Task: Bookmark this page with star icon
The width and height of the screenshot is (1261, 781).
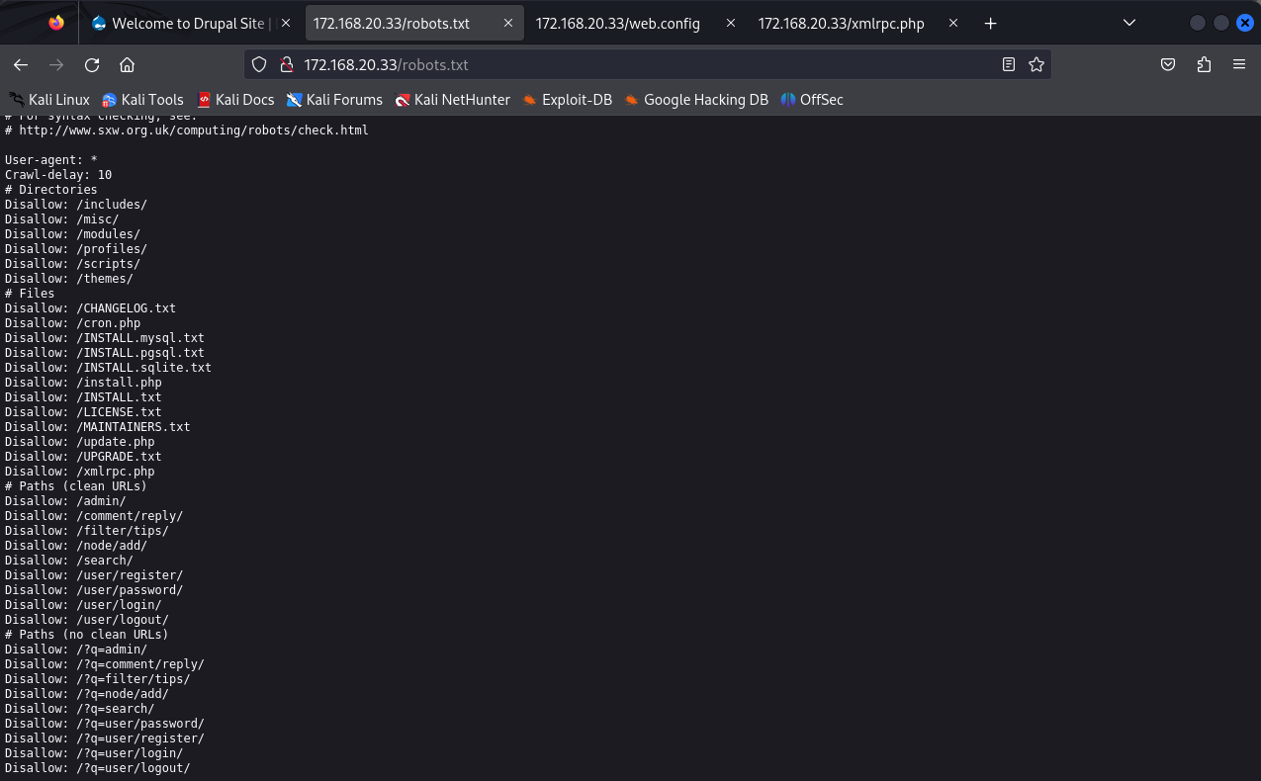Action: coord(1036,65)
